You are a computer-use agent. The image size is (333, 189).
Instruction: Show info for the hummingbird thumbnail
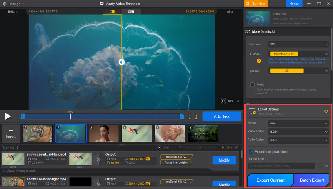tap(125, 127)
